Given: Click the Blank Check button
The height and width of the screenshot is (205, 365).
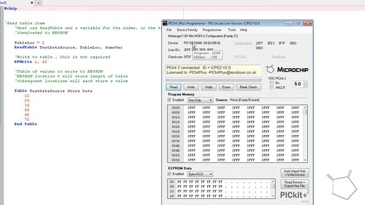Looking at the screenshot, I should click(x=249, y=87).
